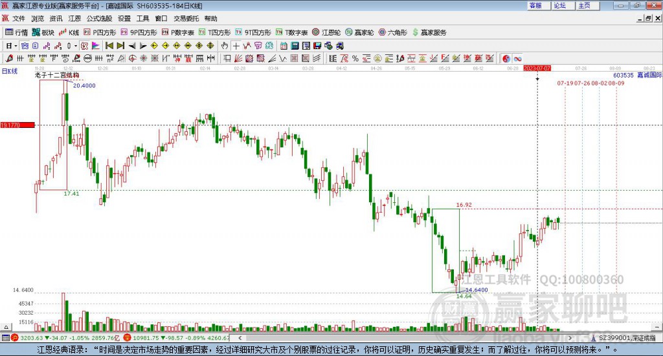Open the 工具 menu

(x=142, y=19)
